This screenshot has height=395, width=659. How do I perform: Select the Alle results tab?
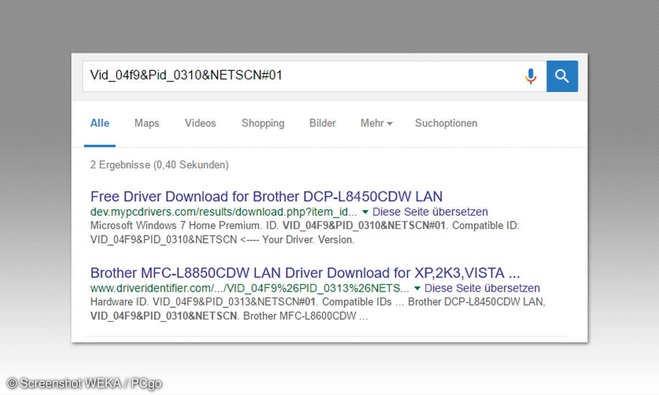[x=100, y=123]
